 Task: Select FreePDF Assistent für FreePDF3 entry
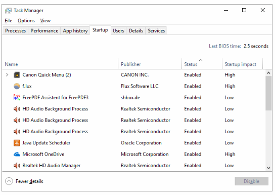56,97
